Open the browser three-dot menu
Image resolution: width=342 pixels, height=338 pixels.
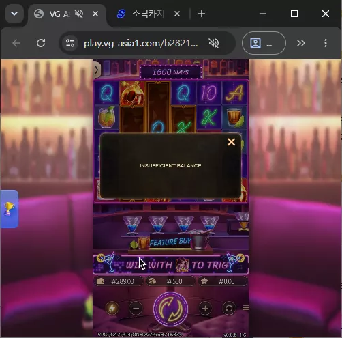point(326,43)
